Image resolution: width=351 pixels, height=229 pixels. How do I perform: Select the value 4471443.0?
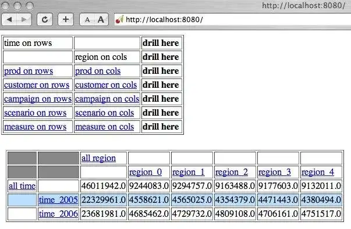point(278,200)
